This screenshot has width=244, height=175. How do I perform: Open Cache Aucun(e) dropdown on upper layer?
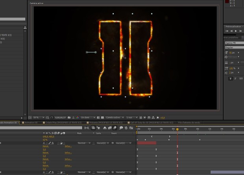(x=103, y=143)
